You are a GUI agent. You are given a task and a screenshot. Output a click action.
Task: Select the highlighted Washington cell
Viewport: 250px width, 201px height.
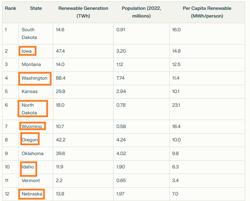pyautogui.click(x=35, y=78)
